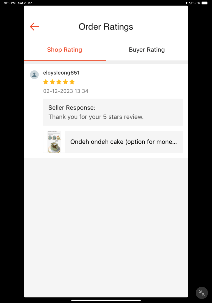
Task: Open eloysleong651's username
Action: 61,73
